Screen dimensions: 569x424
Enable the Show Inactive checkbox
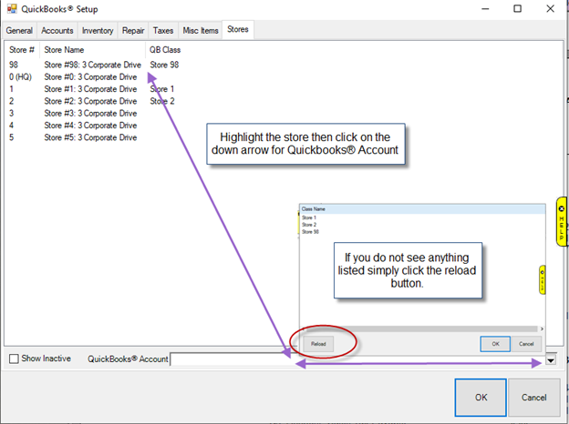coord(14,358)
